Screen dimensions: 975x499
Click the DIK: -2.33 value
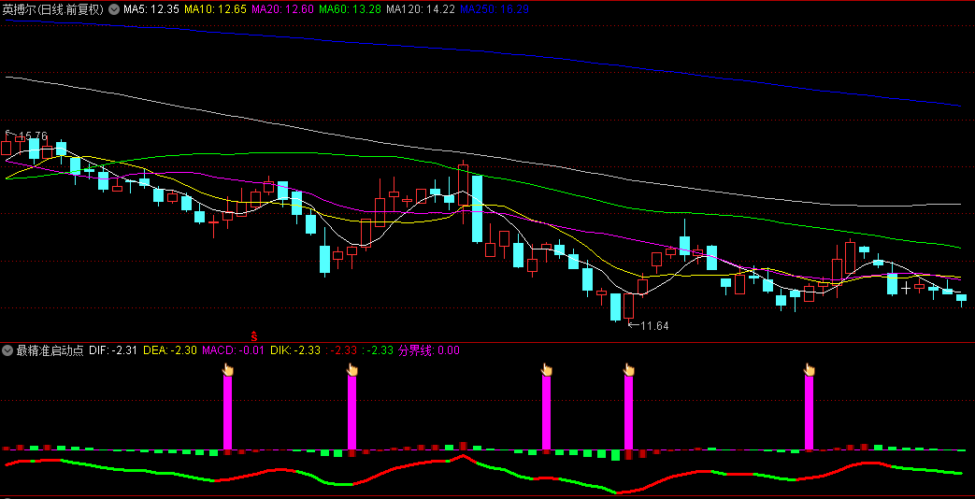pyautogui.click(x=294, y=350)
